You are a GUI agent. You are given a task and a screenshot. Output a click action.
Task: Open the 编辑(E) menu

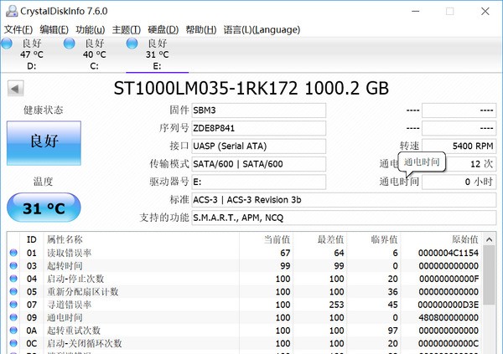[x=54, y=30]
